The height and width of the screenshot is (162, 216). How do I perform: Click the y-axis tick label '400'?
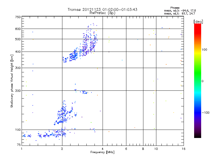[18, 52]
